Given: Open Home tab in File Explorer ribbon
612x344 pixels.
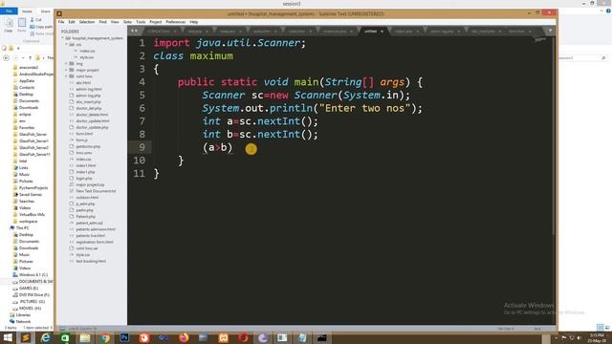Looking at the screenshot, I should [x=27, y=11].
